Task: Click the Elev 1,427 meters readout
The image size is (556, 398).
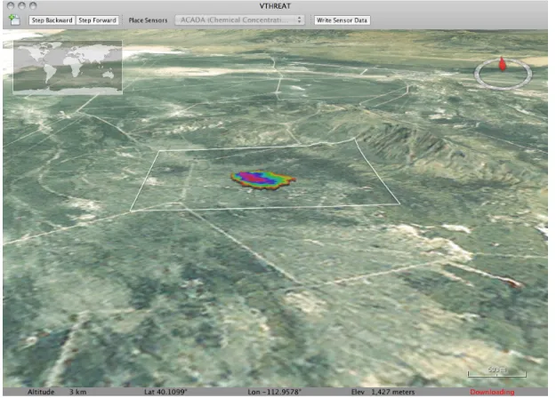Action: click(x=383, y=392)
